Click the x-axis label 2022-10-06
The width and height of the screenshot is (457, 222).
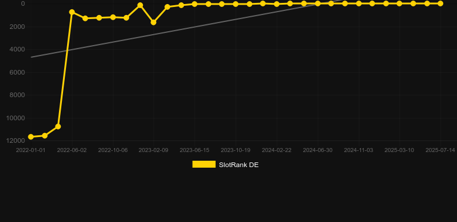[x=113, y=150]
